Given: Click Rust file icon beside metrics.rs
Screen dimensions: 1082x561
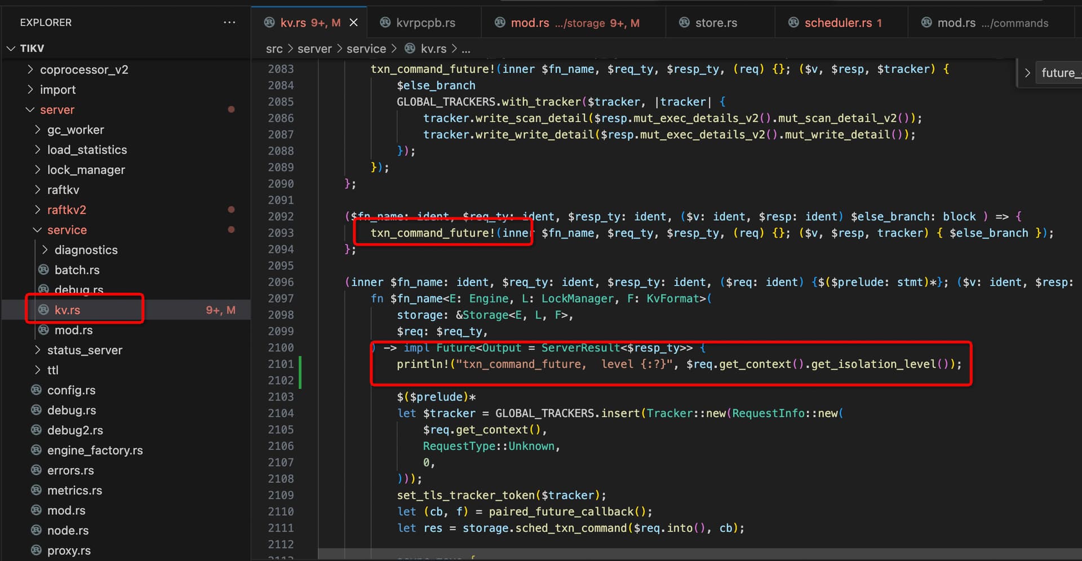Looking at the screenshot, I should (x=36, y=490).
